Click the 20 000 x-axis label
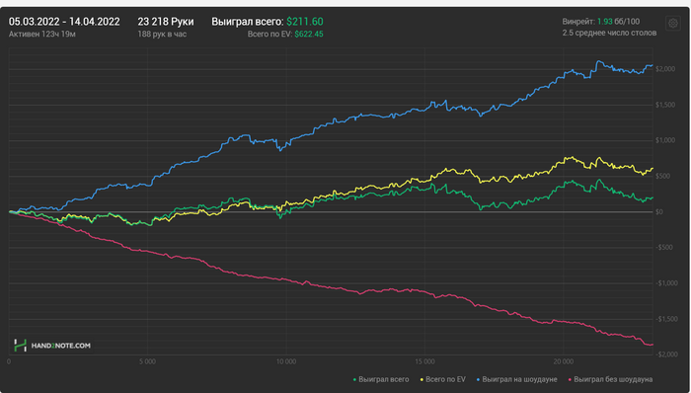The height and width of the screenshot is (393, 691). [x=564, y=361]
